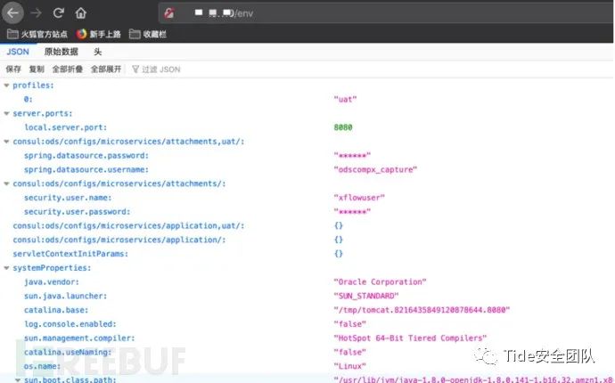This screenshot has height=383, width=615.
Task: Select the 8080 port value
Action: 343,127
